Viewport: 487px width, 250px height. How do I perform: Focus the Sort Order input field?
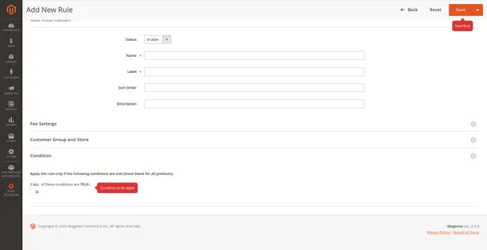255,87
